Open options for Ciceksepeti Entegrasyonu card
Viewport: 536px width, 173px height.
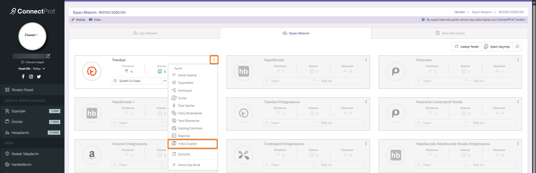(x=366, y=144)
